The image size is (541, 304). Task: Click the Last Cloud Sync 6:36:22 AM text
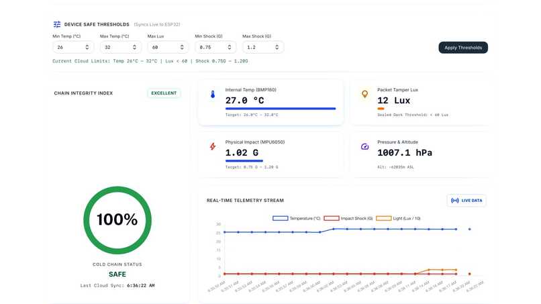click(x=117, y=285)
